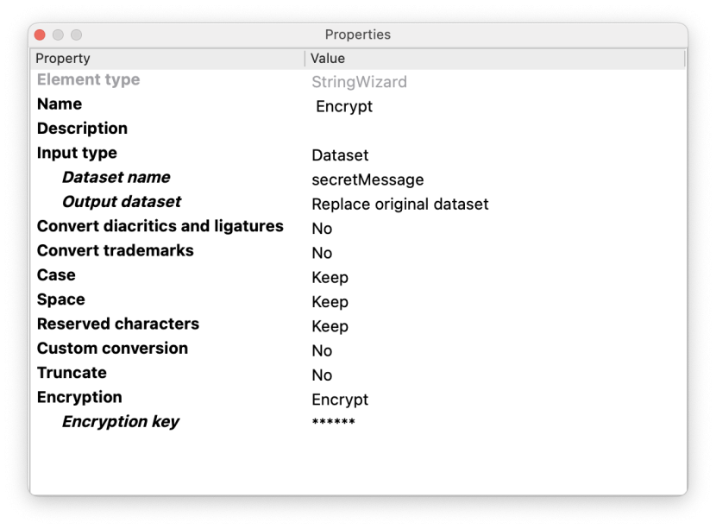Open the Space value dropdown
This screenshot has height=529, width=716.
coord(330,302)
